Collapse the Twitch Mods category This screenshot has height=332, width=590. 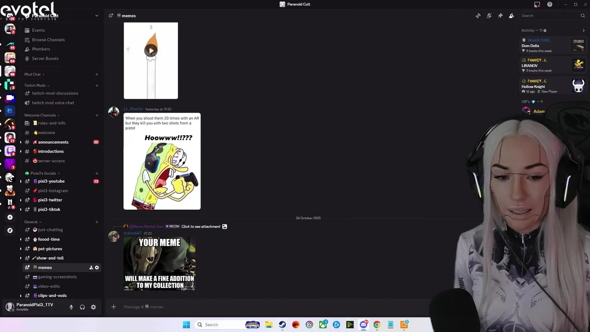point(37,85)
